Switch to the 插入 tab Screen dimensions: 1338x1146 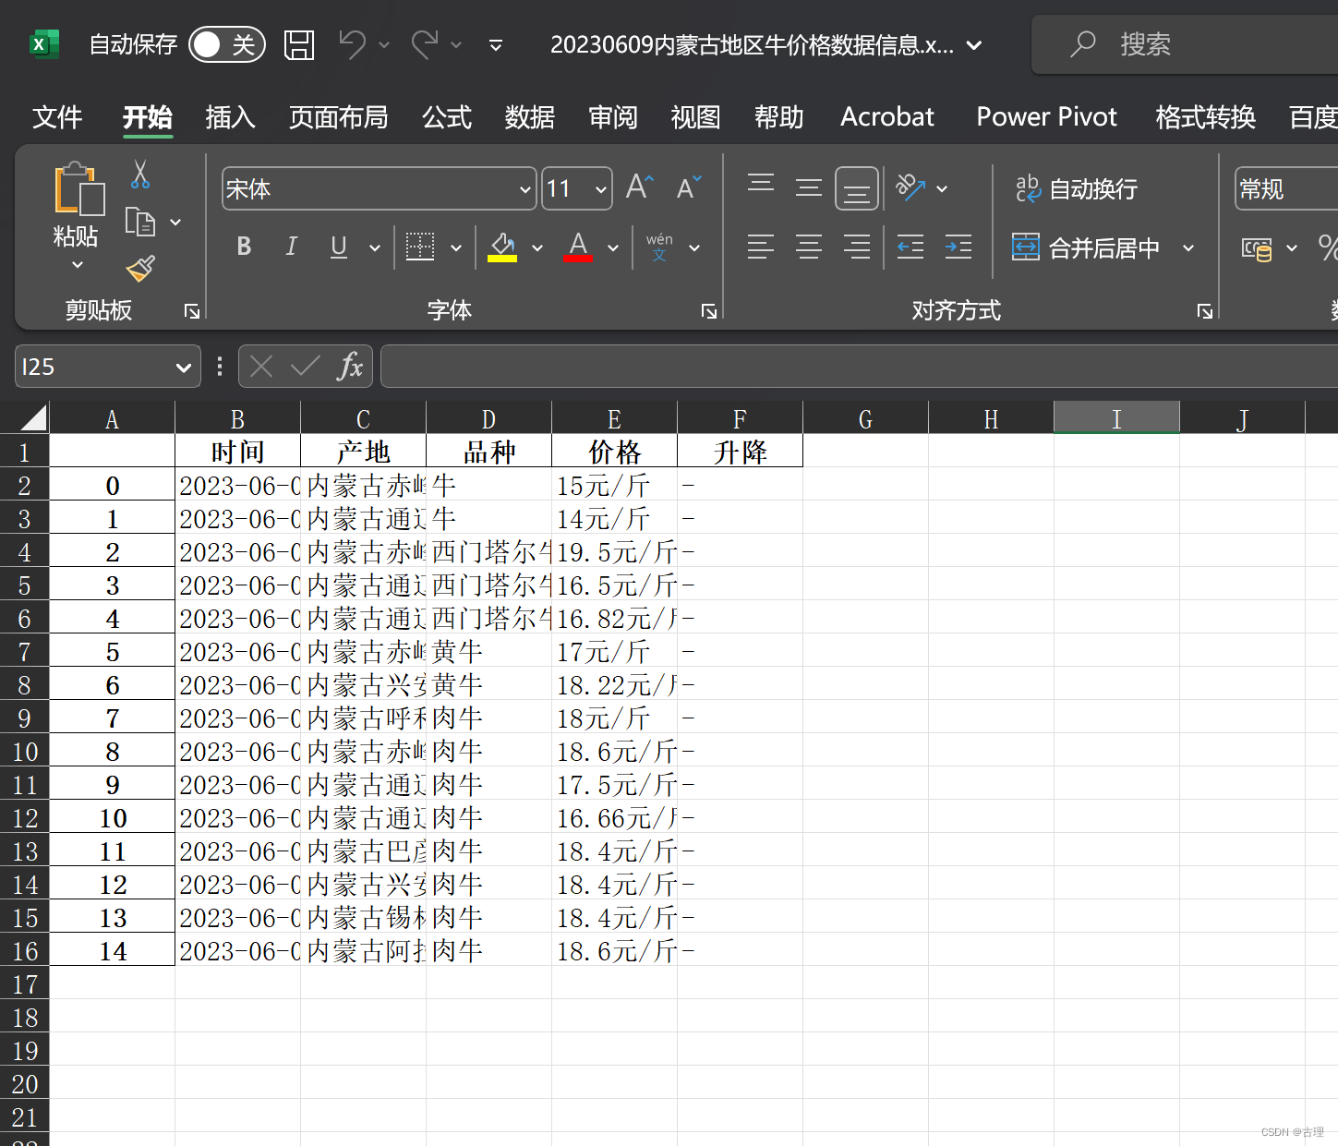[x=230, y=117]
